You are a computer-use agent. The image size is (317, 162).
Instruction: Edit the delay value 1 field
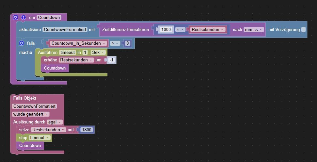85,52
